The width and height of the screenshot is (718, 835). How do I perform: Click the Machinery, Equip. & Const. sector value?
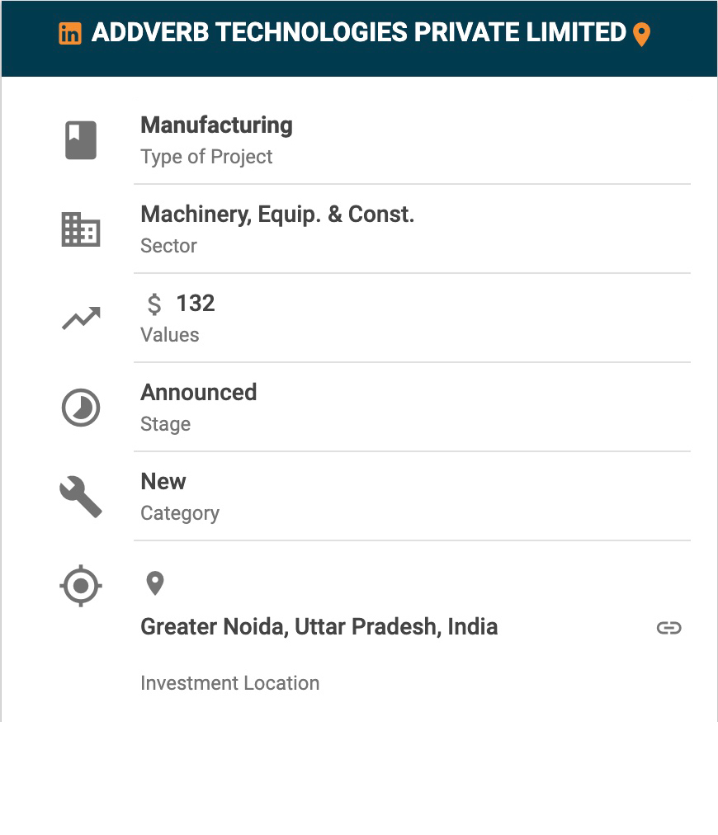(277, 215)
